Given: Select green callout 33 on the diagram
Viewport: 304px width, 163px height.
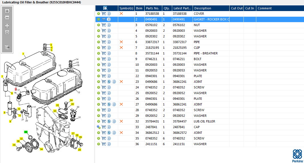Looking at the screenshot, I should (26, 132).
